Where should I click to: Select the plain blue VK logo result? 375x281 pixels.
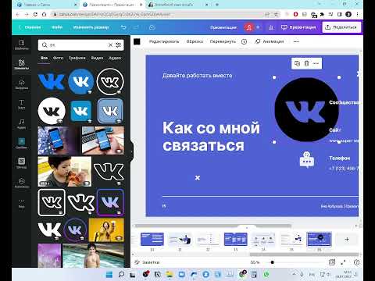tap(52, 82)
